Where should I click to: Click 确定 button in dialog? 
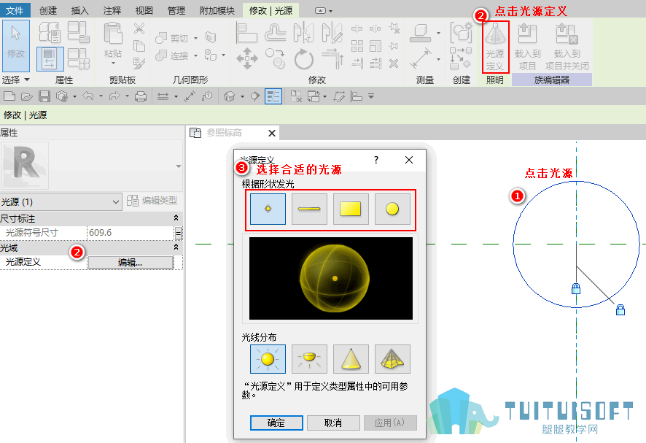(276, 423)
